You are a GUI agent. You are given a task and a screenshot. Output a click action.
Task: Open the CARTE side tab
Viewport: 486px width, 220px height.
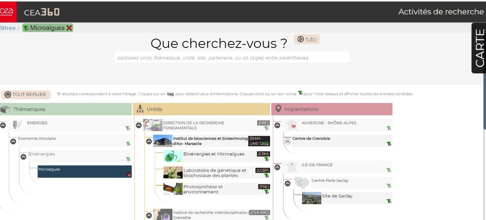point(479,48)
